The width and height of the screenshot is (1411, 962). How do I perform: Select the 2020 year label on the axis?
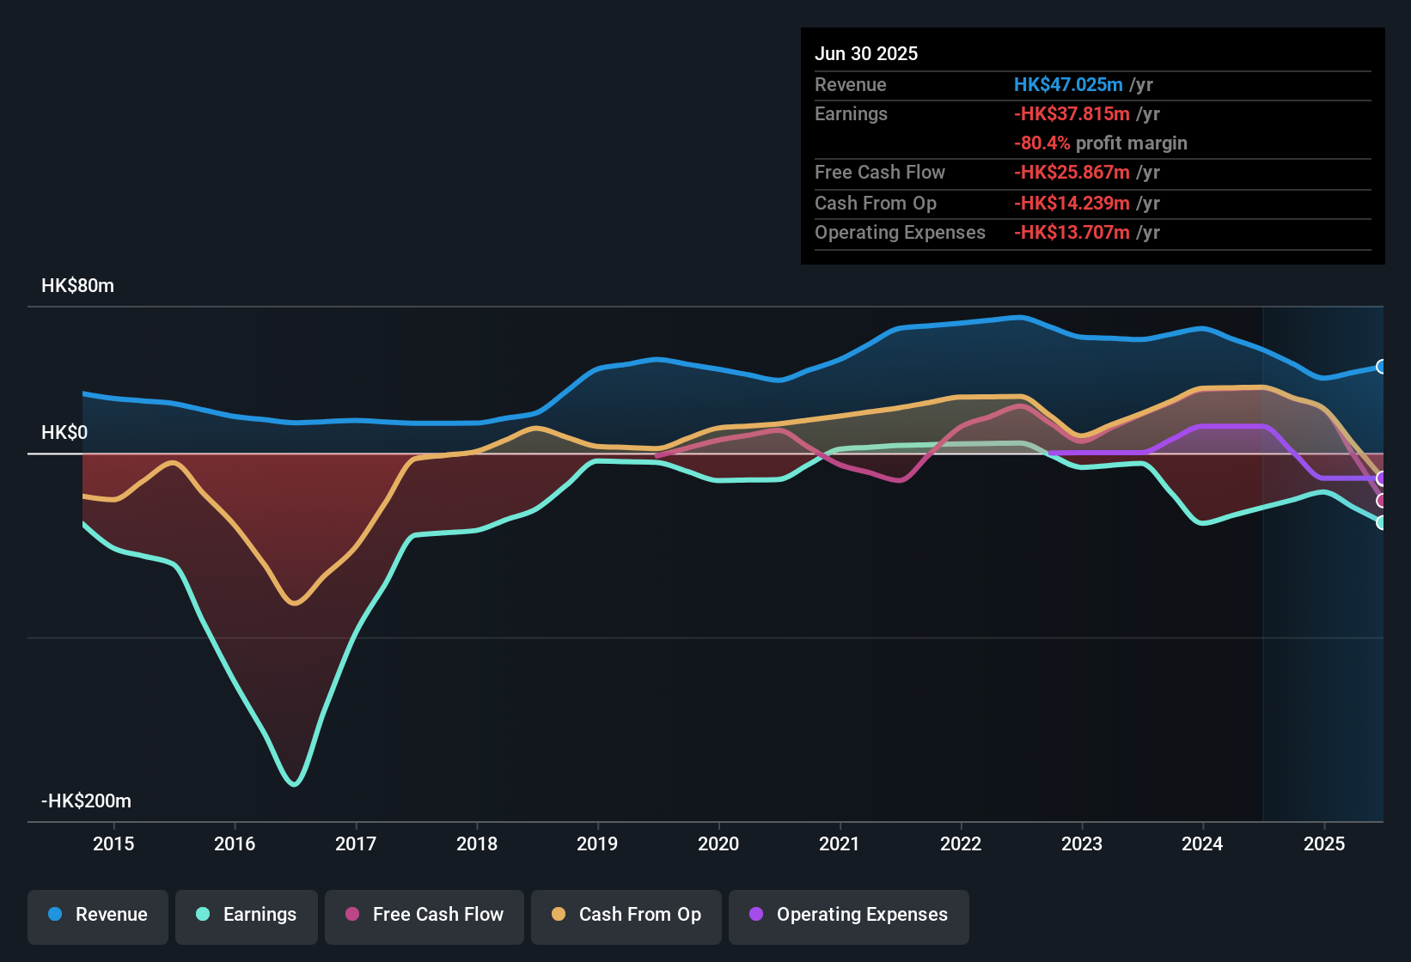pos(719,844)
